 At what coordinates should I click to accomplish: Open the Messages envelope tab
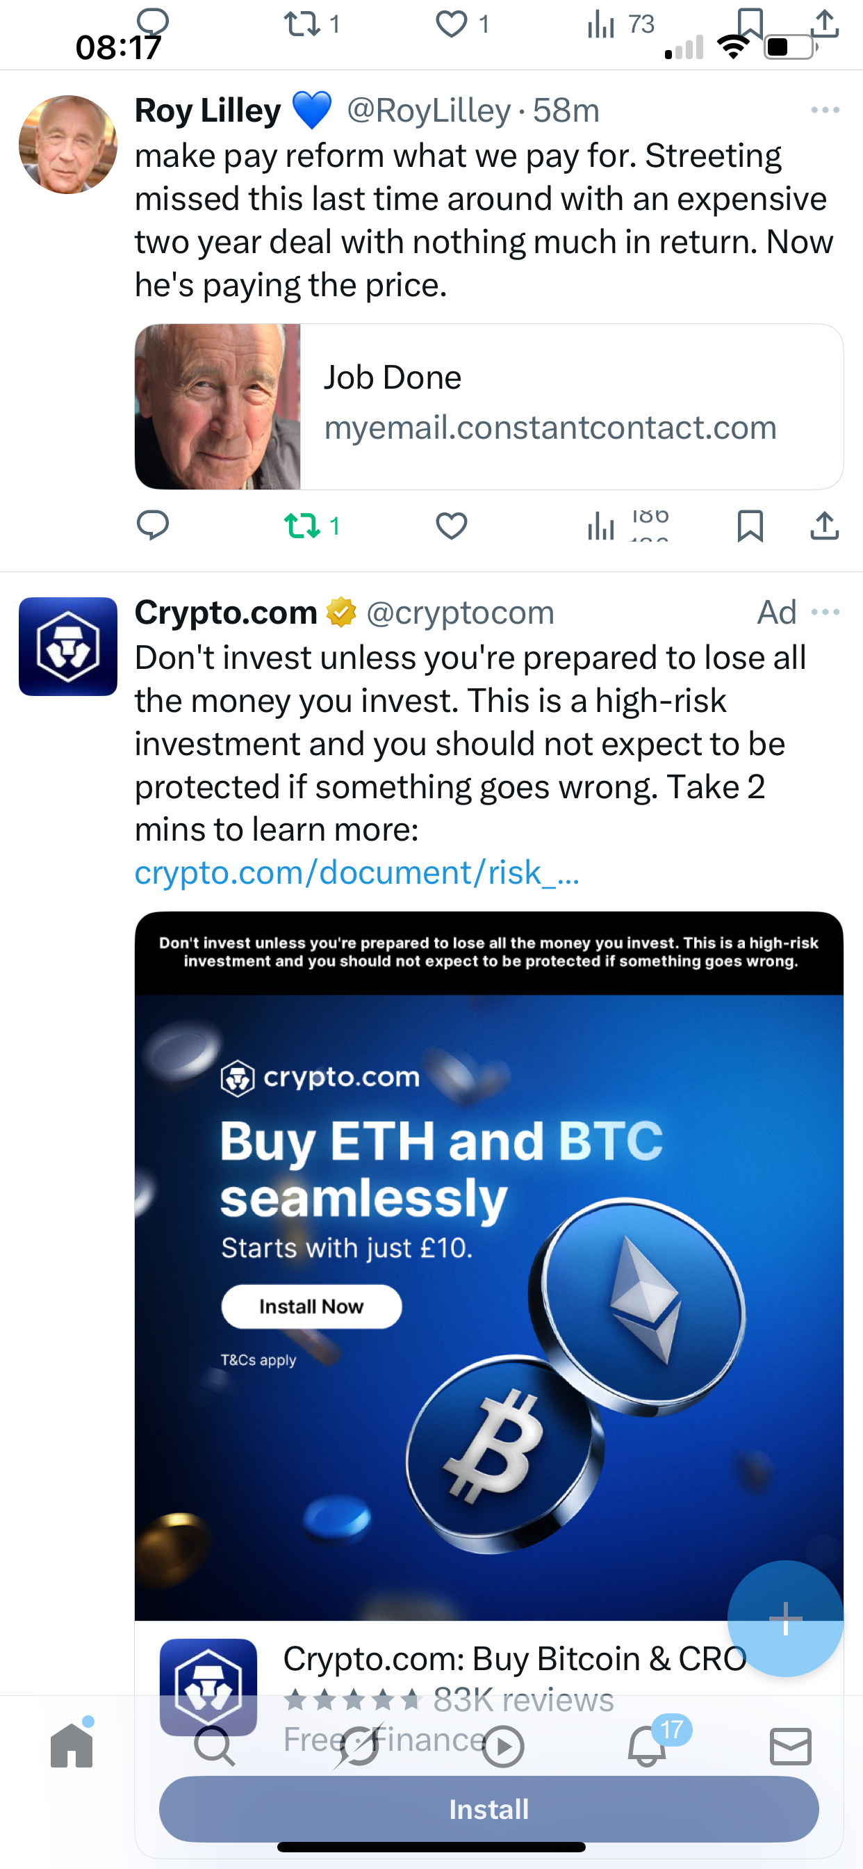point(791,1746)
